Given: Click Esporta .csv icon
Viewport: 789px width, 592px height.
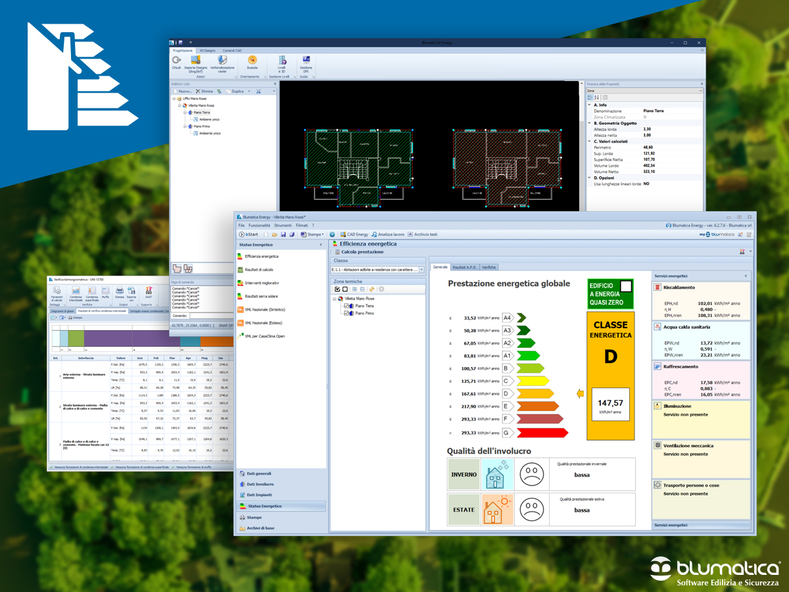Looking at the screenshot, I should [131, 290].
